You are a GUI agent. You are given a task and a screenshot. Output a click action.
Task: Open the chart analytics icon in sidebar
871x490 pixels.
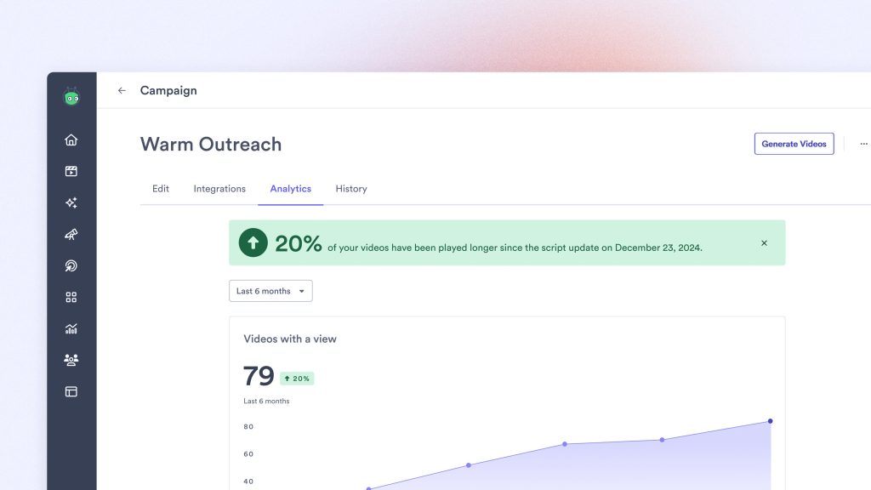pos(71,328)
